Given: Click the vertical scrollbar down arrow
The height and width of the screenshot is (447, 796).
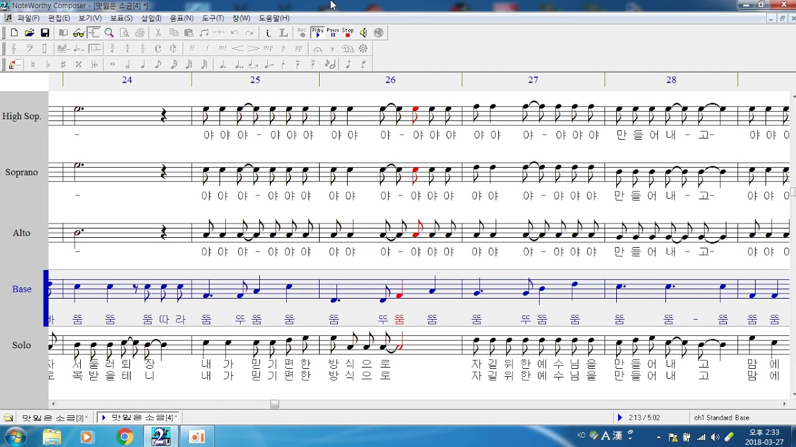Looking at the screenshot, I should 793,394.
